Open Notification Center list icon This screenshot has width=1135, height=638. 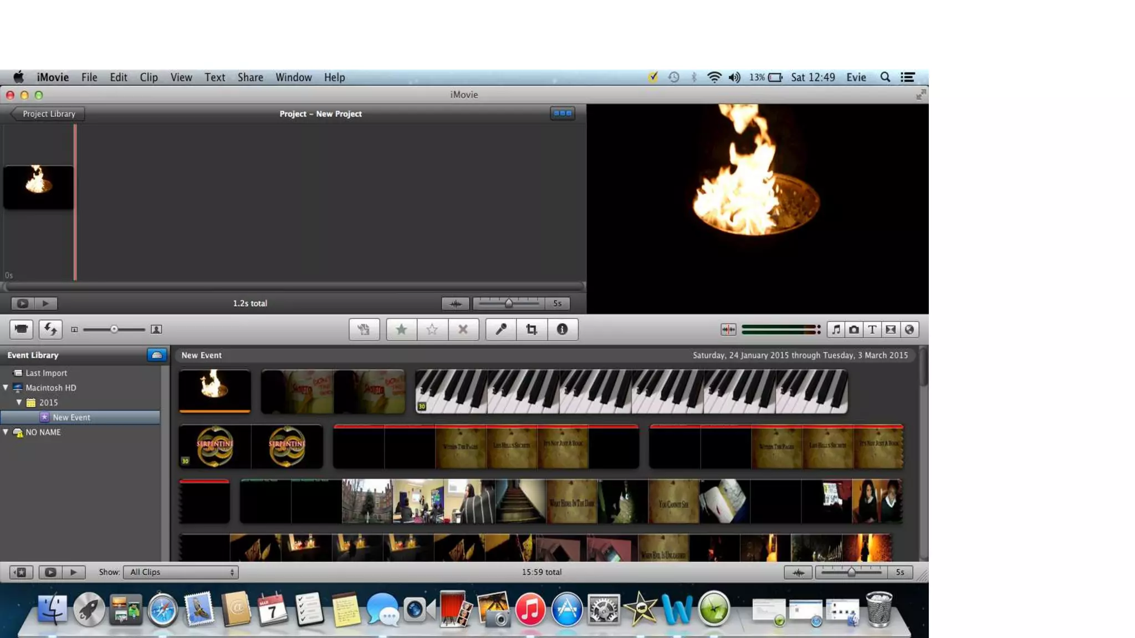pyautogui.click(x=907, y=78)
